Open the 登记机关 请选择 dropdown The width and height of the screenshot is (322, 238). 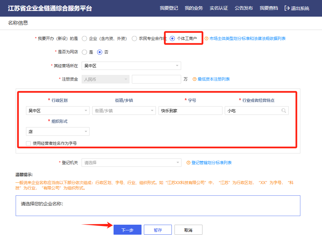[132, 163]
